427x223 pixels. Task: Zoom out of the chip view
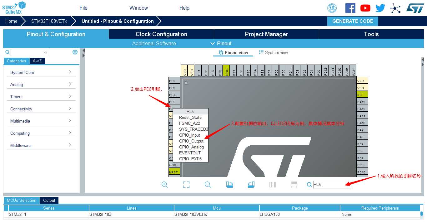coord(208,184)
